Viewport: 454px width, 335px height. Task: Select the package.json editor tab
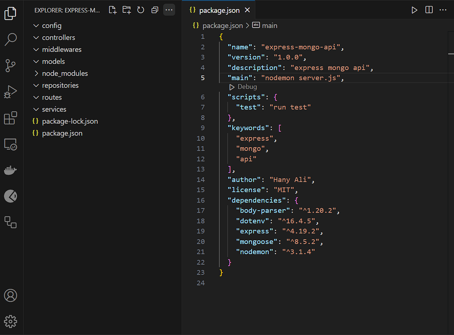point(219,10)
